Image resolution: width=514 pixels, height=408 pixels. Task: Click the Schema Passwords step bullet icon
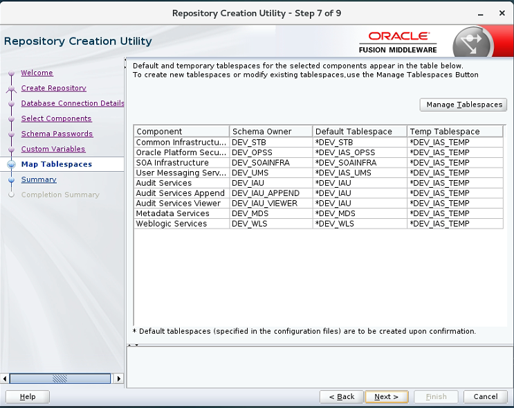tap(12, 134)
